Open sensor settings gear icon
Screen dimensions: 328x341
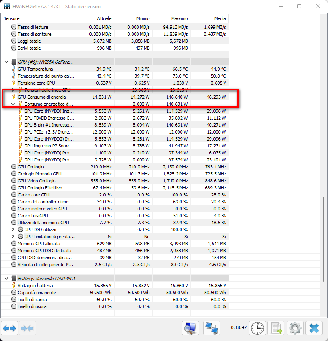(x=295, y=328)
